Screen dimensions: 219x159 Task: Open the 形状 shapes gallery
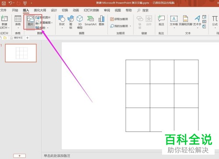[62, 22]
